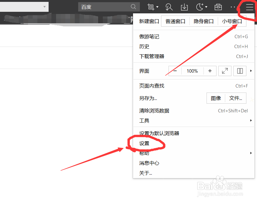
Task: Open the toolbox icon on the toolbar
Action: pyautogui.click(x=218, y=7)
